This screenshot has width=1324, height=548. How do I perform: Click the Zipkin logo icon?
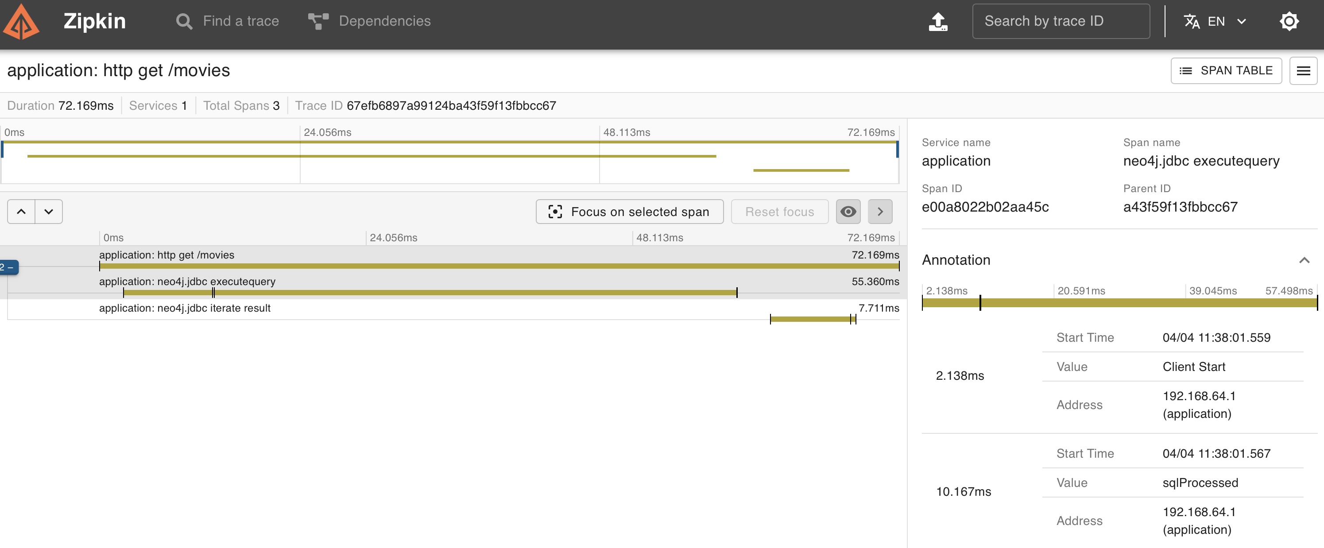pyautogui.click(x=21, y=22)
